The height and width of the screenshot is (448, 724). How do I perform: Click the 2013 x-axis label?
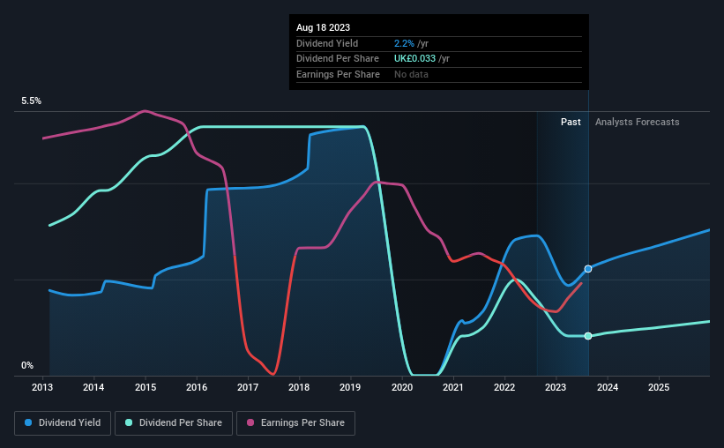pos(42,387)
